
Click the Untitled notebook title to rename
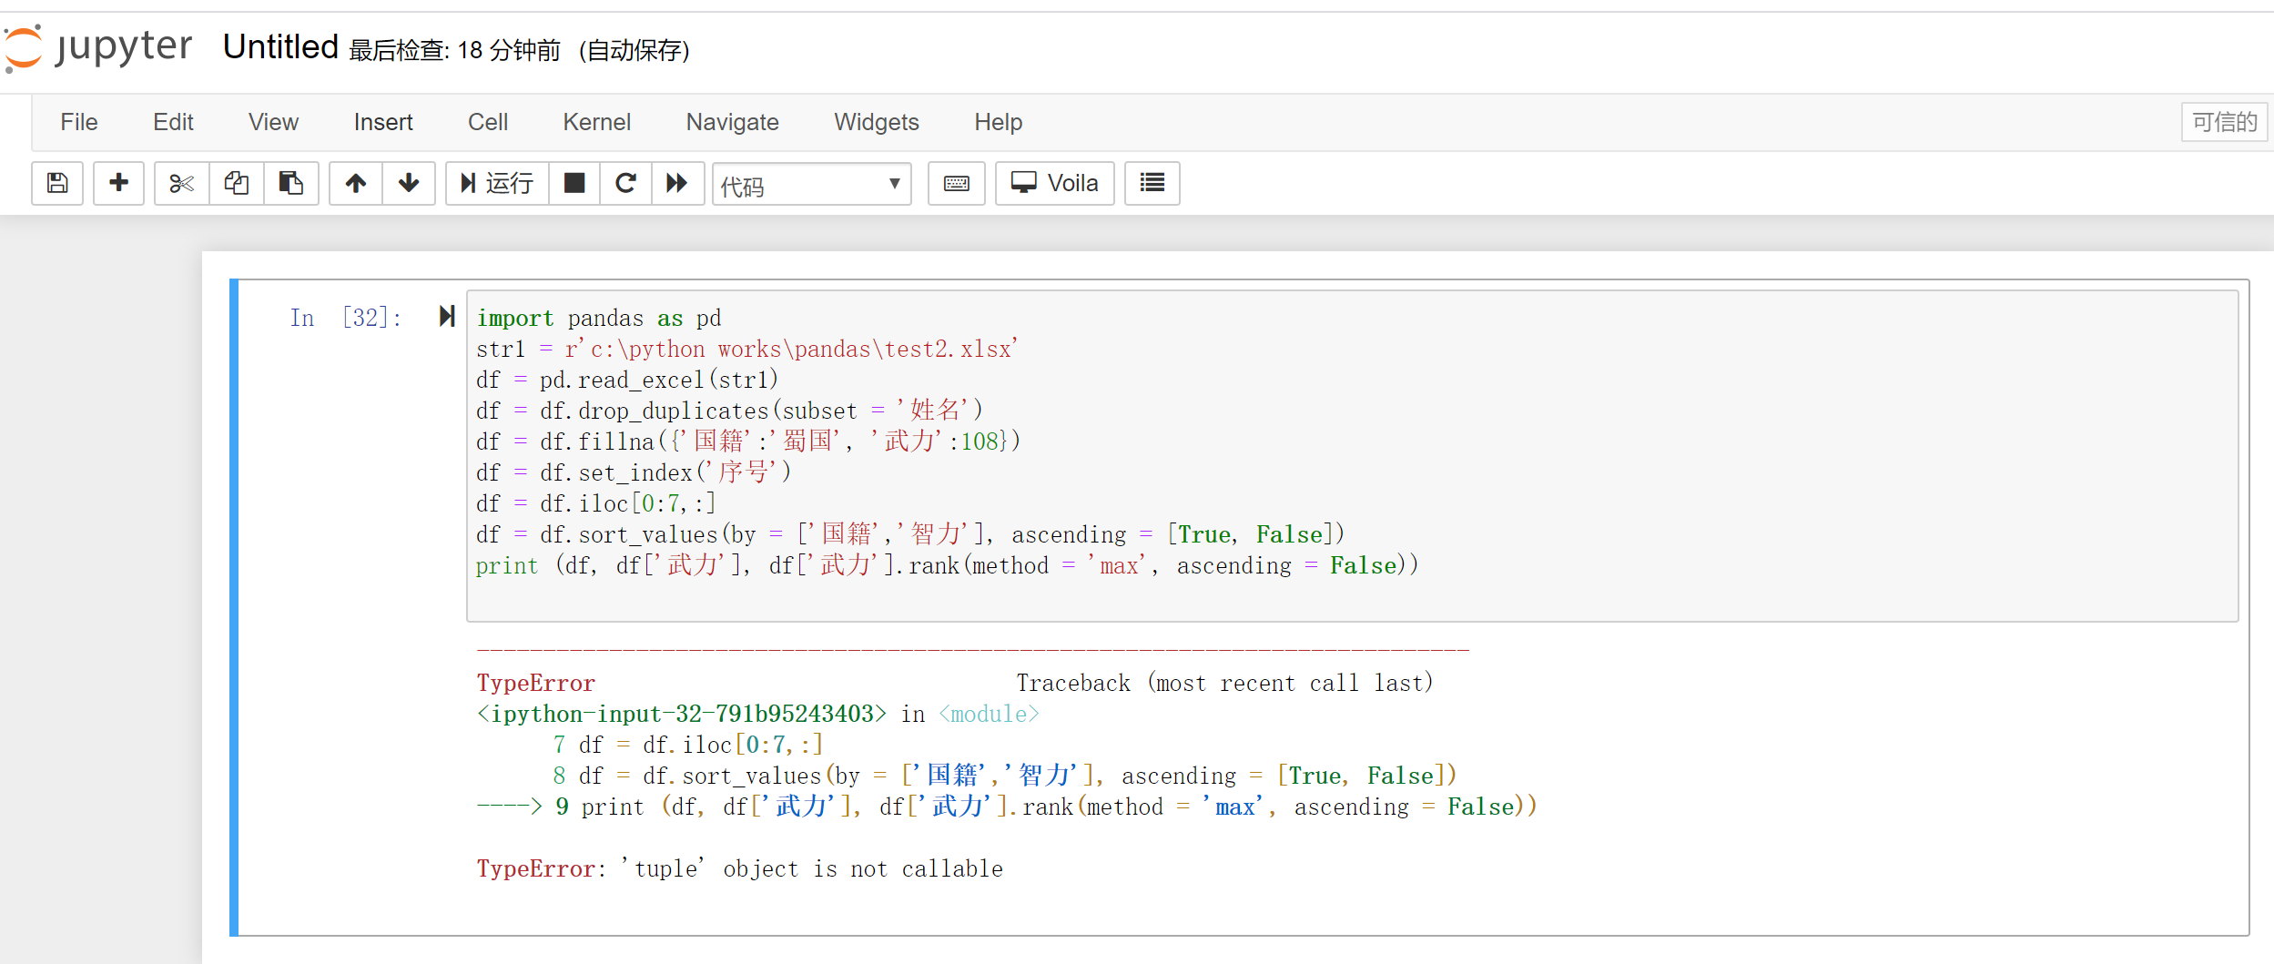click(280, 47)
